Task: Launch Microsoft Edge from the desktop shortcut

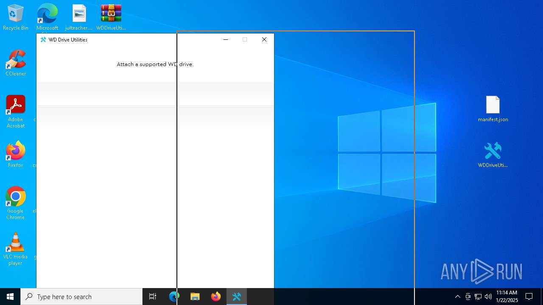Action: pos(47,17)
